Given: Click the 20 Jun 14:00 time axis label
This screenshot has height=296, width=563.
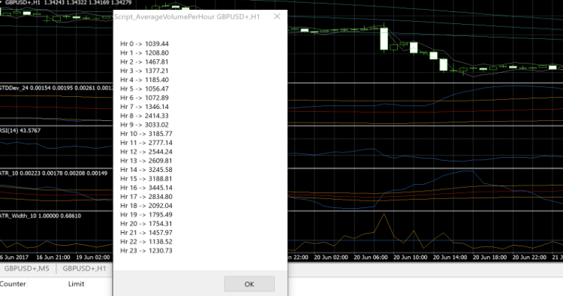Looking at the screenshot, I should (x=450, y=257).
